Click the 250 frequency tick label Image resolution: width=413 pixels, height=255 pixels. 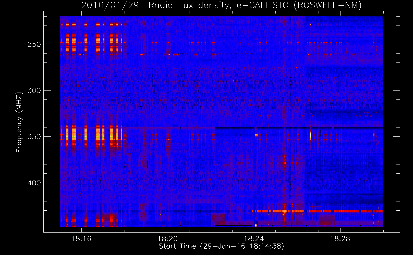point(34,44)
